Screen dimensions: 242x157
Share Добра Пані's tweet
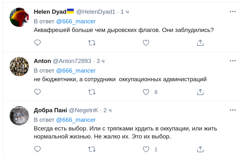tap(200, 149)
